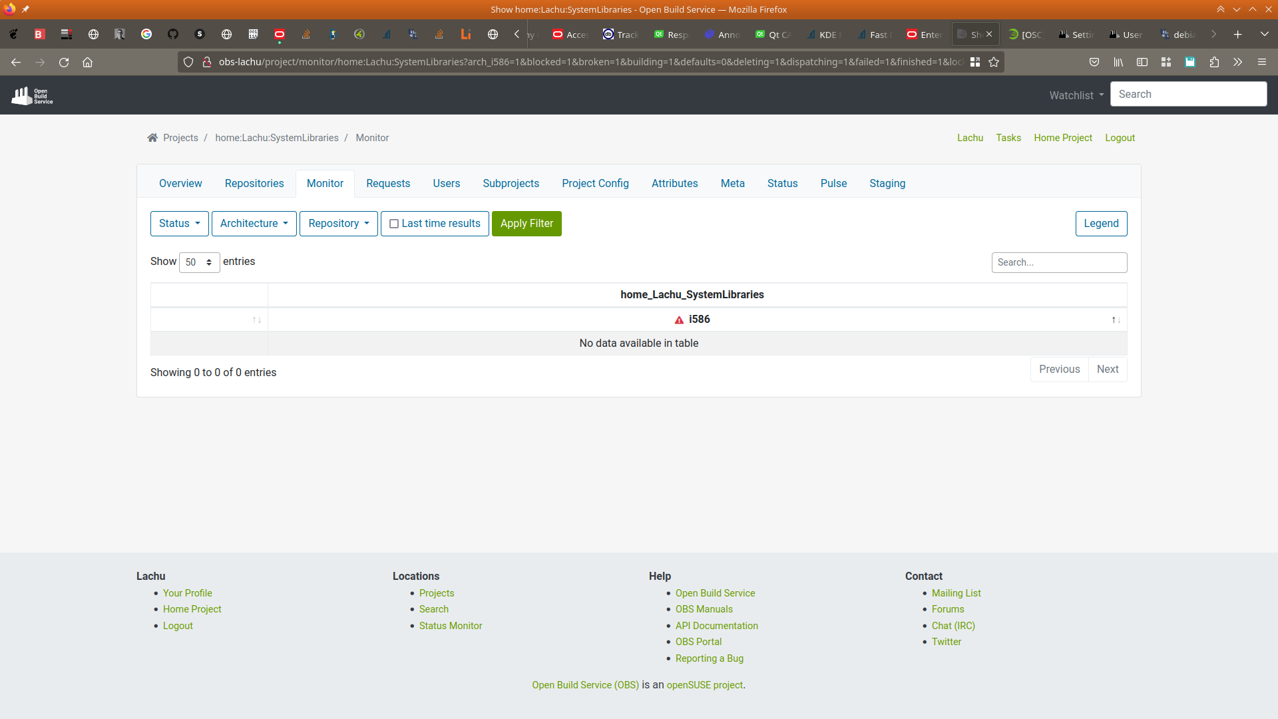Click the Open Build Service logo
The width and height of the screenshot is (1278, 719).
pos(32,95)
